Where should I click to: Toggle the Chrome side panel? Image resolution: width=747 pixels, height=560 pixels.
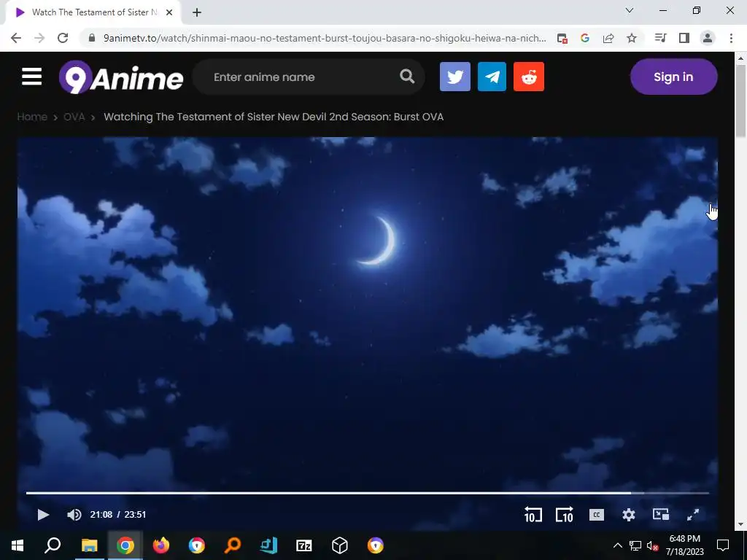tap(684, 38)
